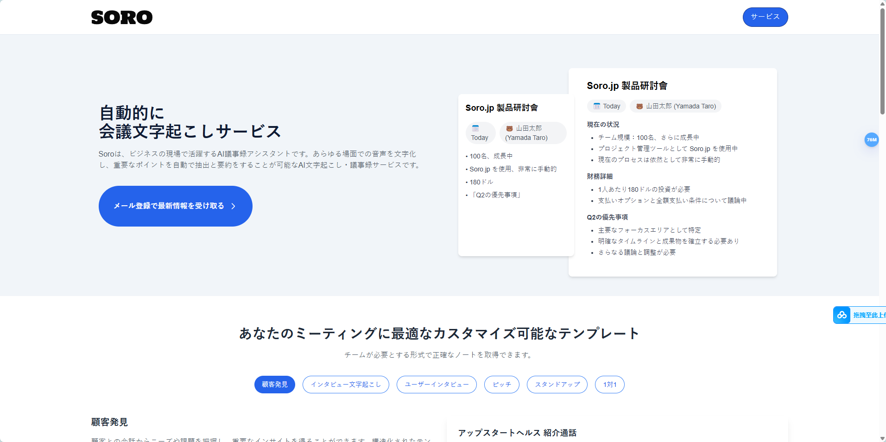Image resolution: width=886 pixels, height=442 pixels.
Task: Click heading あなたのミーティングに最適なカスタマイズ可能なテンプレート
Action: coord(439,334)
